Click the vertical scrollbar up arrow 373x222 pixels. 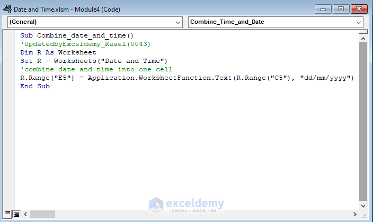pyautogui.click(x=363, y=39)
